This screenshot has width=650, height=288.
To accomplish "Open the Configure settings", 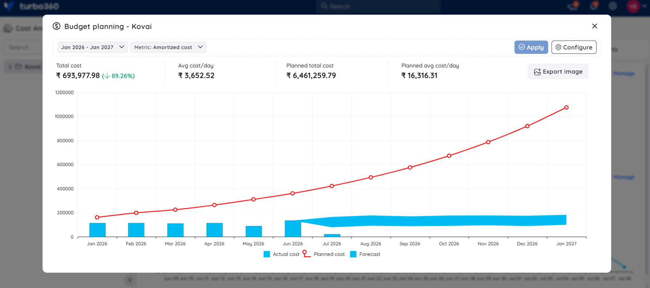I will [x=574, y=47].
